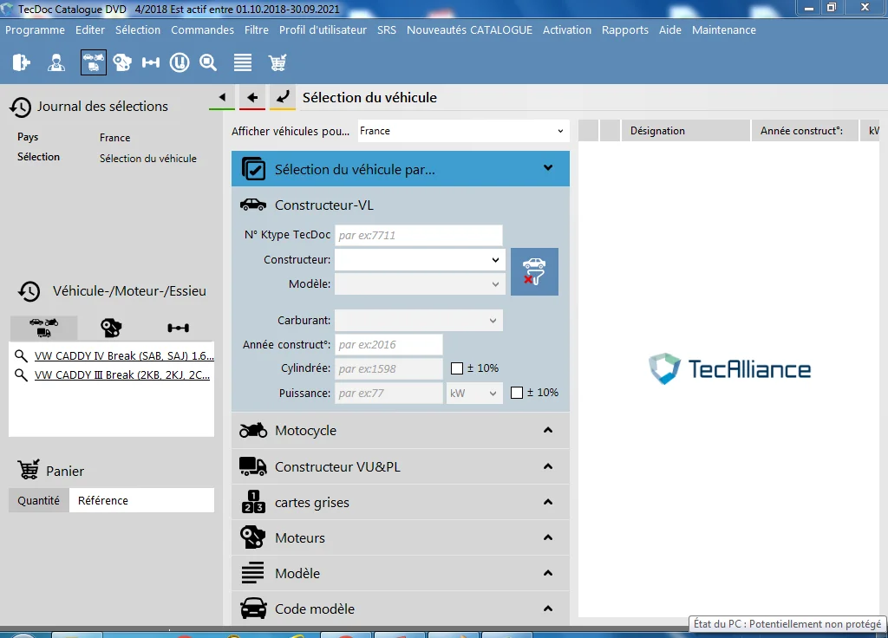This screenshot has width=888, height=638.
Task: Open the VW CADDY IV Break history link
Action: (124, 356)
